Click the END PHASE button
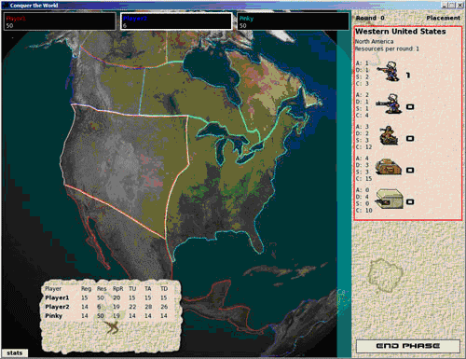This screenshot has width=466, height=359. 407,346
